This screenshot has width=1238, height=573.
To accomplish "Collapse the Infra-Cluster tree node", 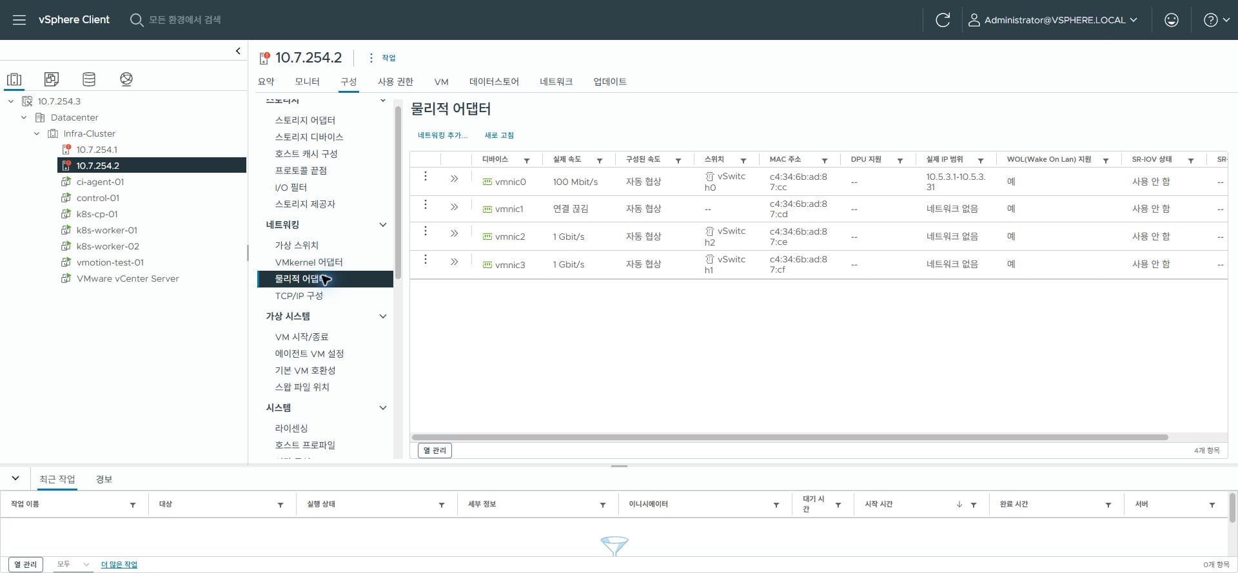I will tap(37, 133).
